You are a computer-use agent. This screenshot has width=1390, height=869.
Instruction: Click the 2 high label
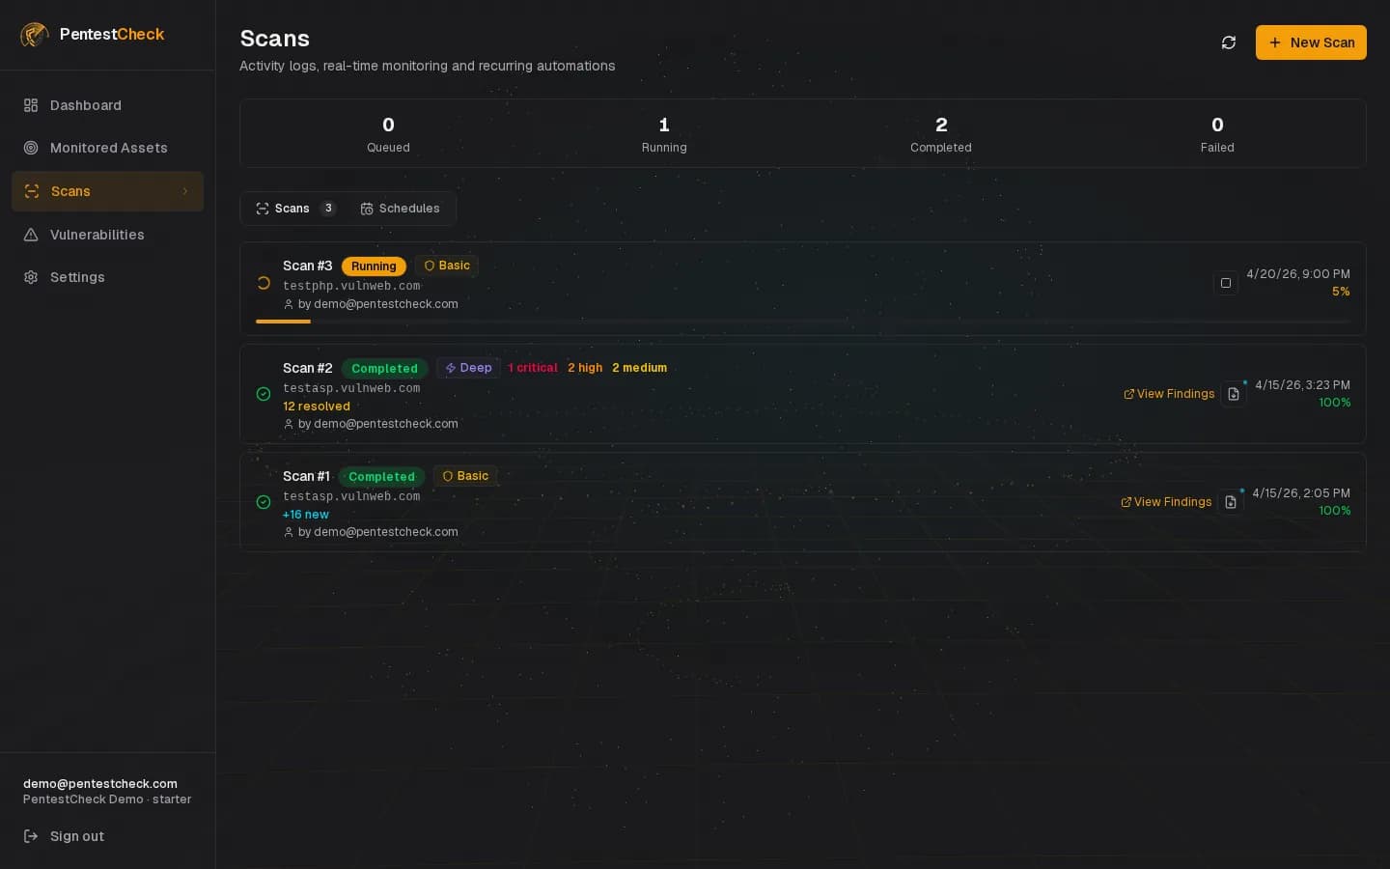click(585, 368)
